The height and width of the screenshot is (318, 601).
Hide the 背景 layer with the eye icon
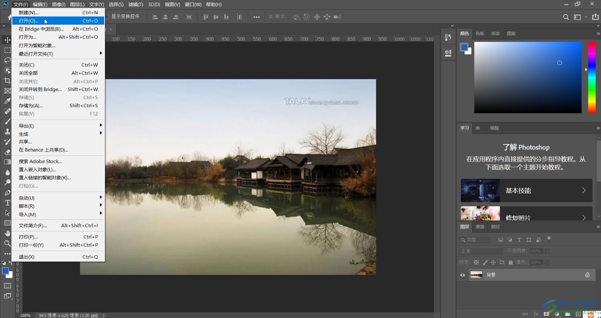463,275
